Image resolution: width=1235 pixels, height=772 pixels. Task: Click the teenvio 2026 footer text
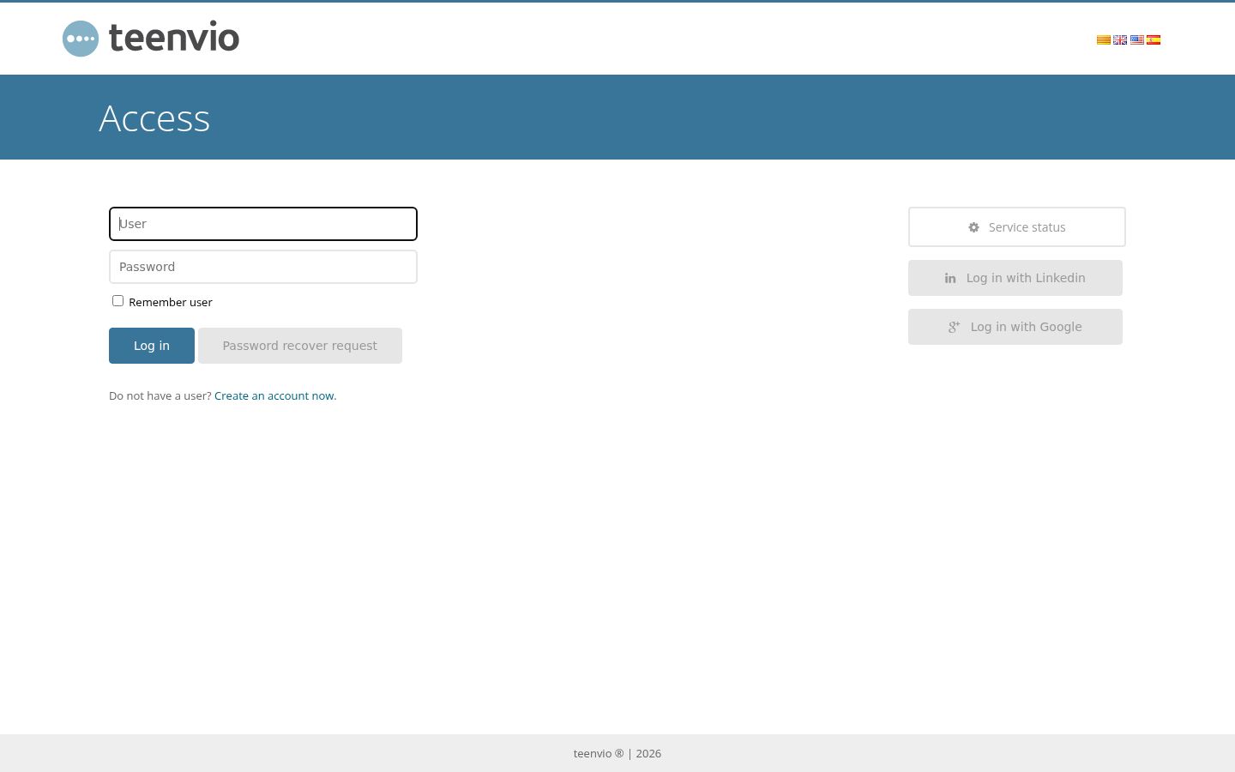pyautogui.click(x=617, y=753)
